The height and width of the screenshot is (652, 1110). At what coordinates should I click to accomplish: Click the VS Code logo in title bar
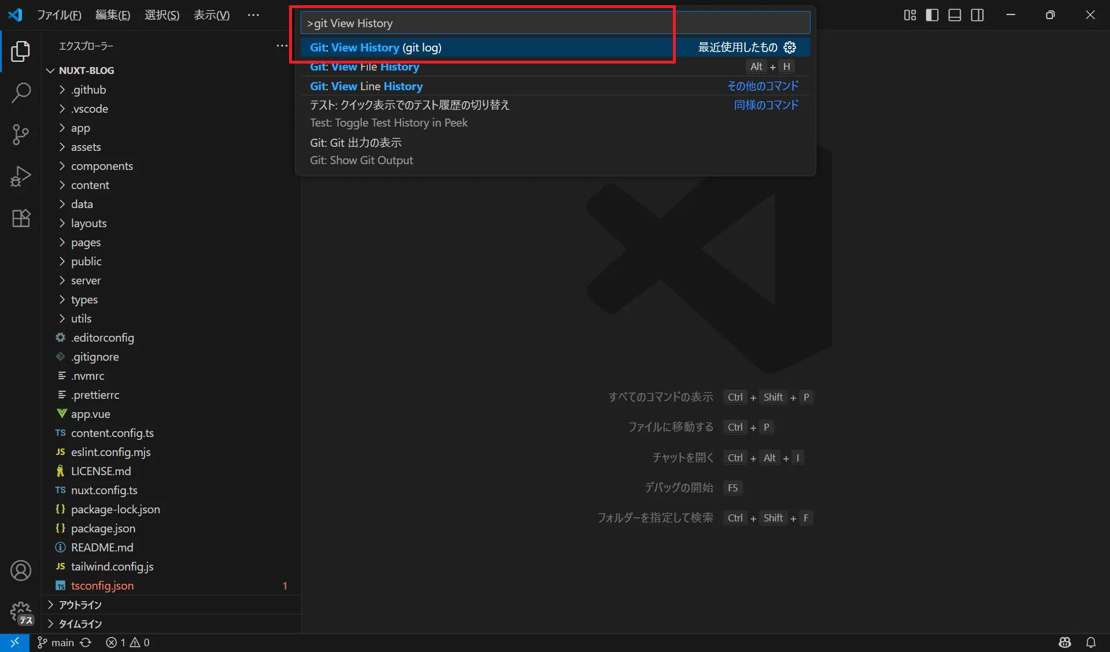coord(16,15)
